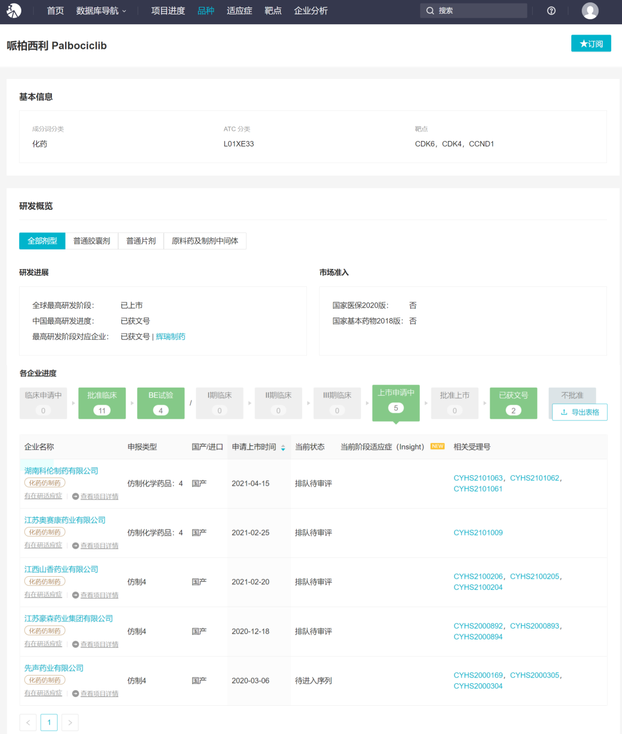Click the 化药仿制药 tag under 江苏奥赛康药业
Viewport: 622px width, 734px height.
point(45,532)
